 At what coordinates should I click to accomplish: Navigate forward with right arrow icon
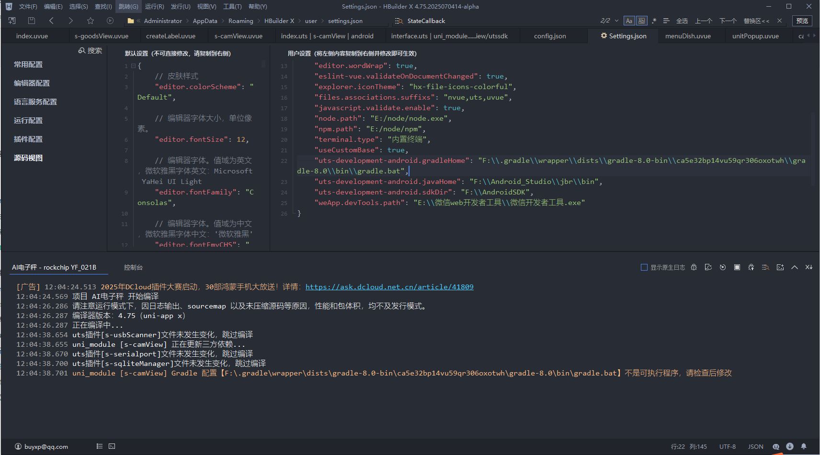coord(71,21)
